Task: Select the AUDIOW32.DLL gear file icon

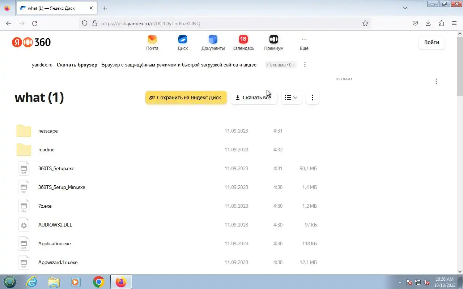Action: (x=24, y=225)
